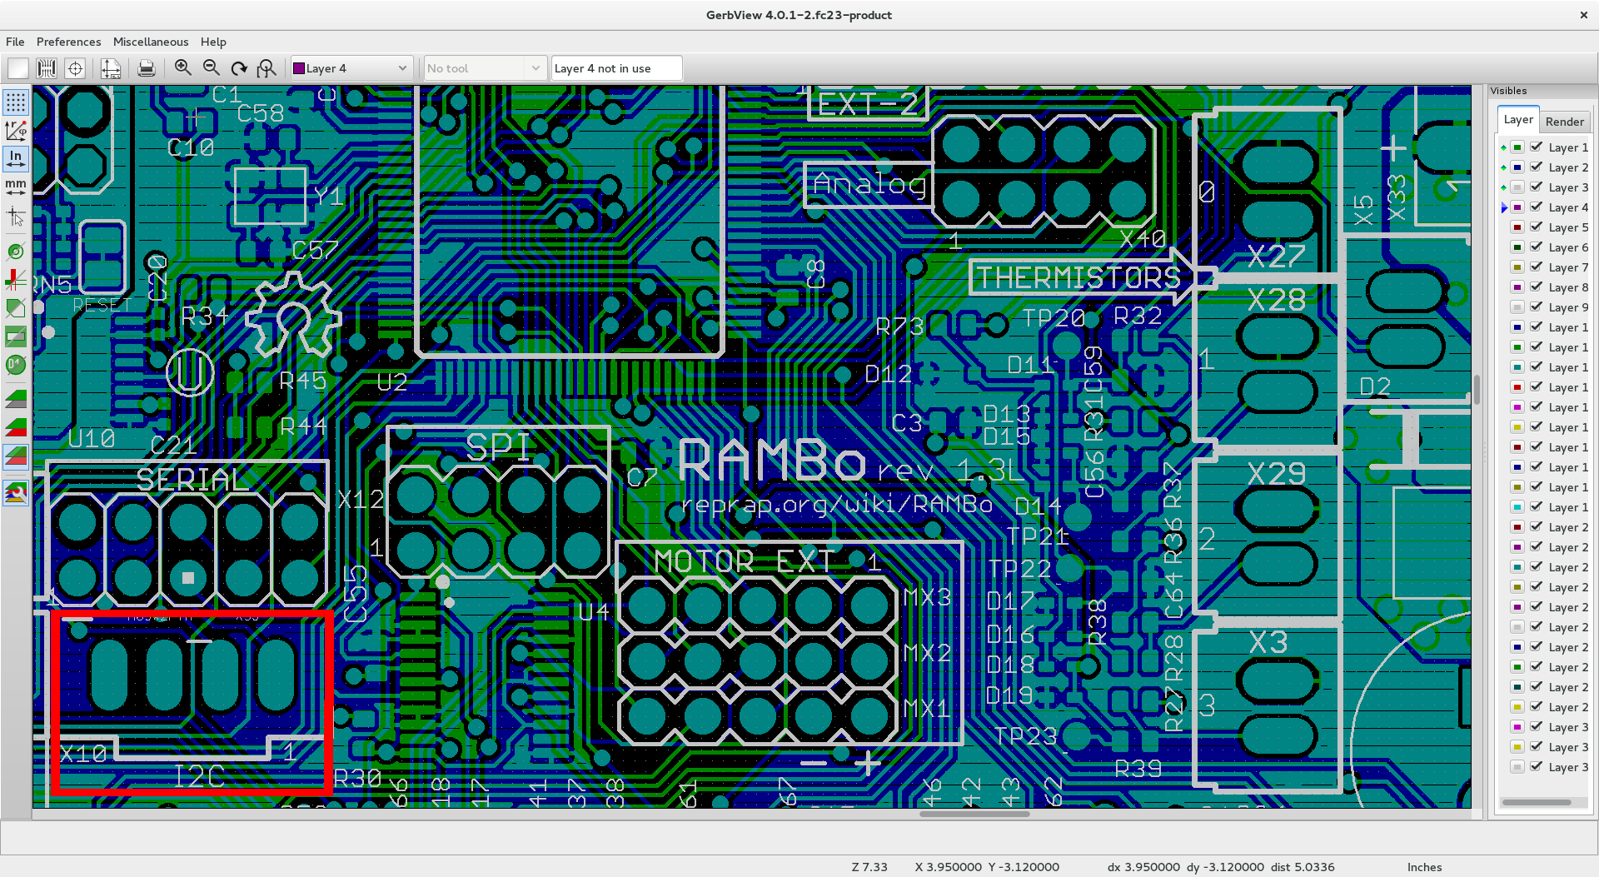
Task: Open the Layer 4 active layer dropdown
Action: pos(351,68)
